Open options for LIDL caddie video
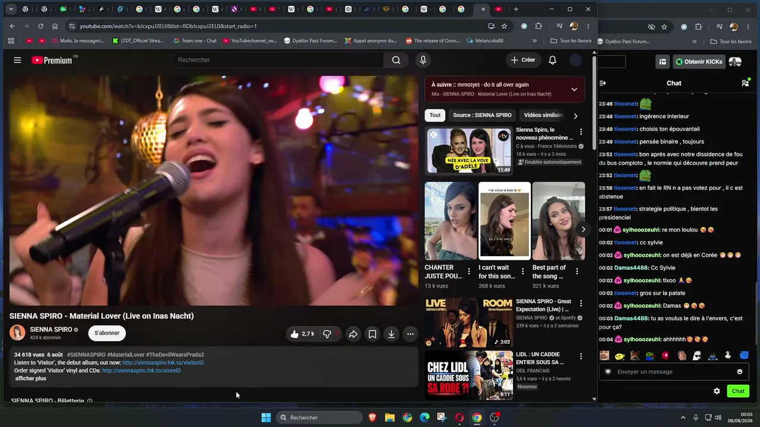This screenshot has width=760, height=427. click(581, 356)
